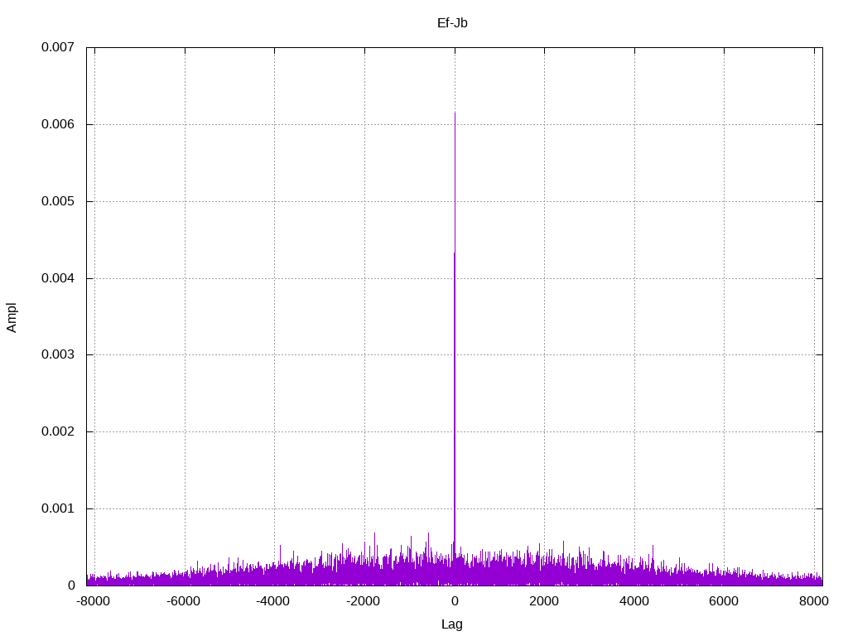Click the y-axis value 0.003

58,354
